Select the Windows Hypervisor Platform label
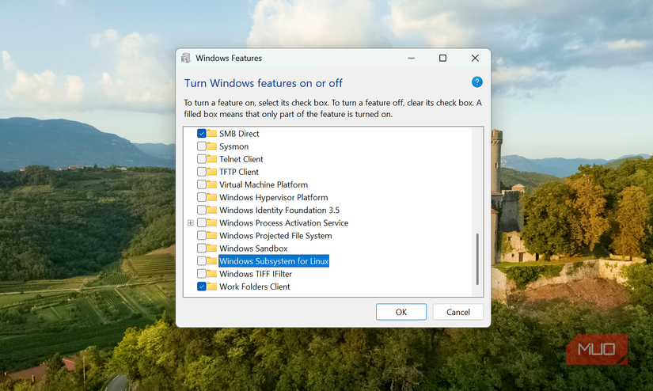Image resolution: width=653 pixels, height=391 pixels. pos(274,197)
